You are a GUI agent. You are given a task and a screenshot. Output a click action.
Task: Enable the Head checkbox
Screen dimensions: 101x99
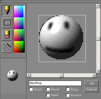click(x=31, y=89)
